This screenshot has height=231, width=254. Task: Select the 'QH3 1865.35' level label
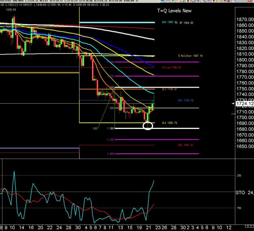pyautogui.click(x=169, y=22)
